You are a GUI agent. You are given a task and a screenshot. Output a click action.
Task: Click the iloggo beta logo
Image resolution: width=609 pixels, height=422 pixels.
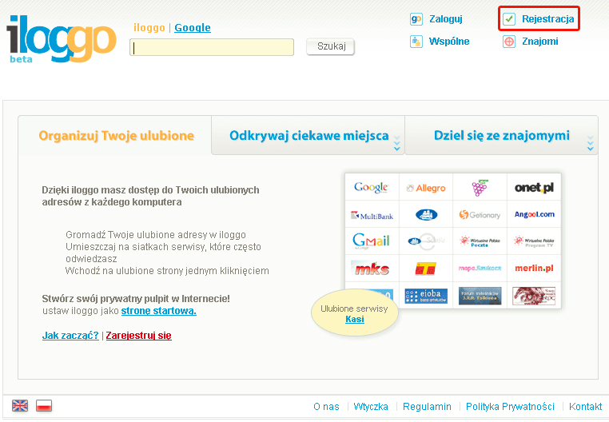click(61, 40)
